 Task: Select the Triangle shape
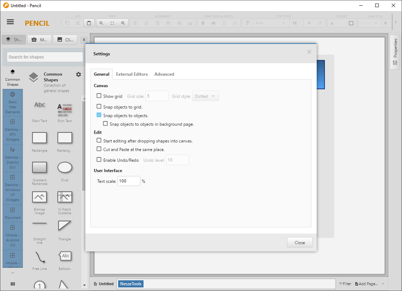pyautogui.click(x=65, y=226)
